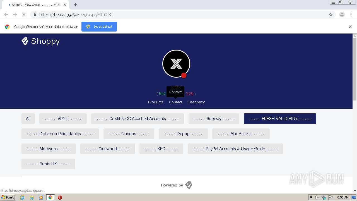357x201 pixels.
Task: Open the XOX seller avatar
Action: click(176, 64)
